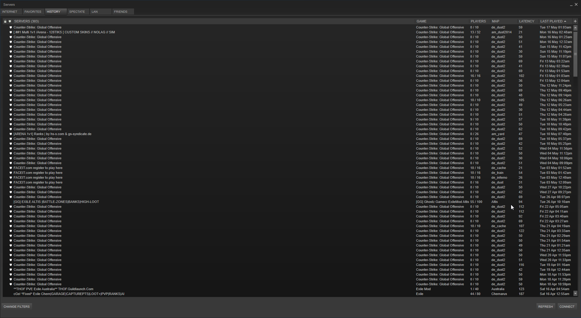Click VAC shield on server played Mon 18 Apr 10:59pm
581x318 pixels.
11,284
